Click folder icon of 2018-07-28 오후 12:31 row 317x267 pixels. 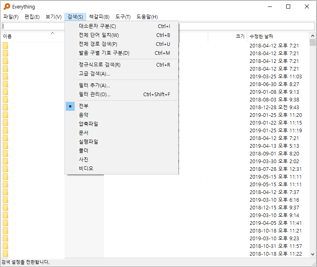(x=5, y=169)
